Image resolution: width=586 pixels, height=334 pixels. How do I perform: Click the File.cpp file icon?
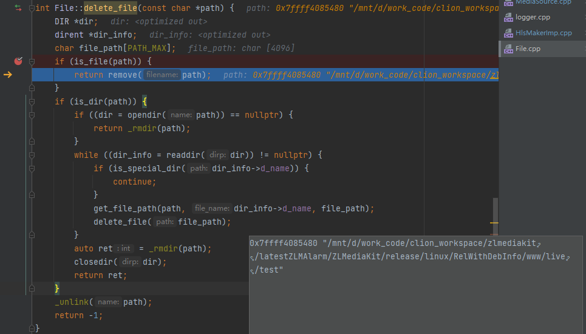tap(508, 49)
